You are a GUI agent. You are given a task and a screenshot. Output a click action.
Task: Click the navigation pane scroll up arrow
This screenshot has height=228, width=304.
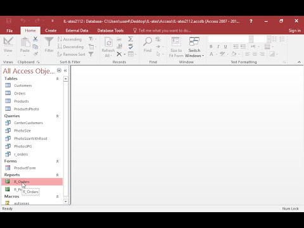[x=66, y=79]
